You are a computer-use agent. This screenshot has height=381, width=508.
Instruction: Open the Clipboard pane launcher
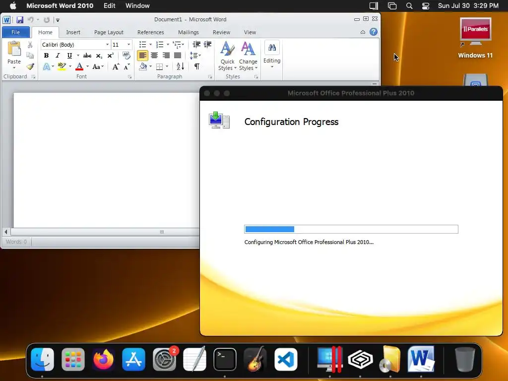click(33, 77)
